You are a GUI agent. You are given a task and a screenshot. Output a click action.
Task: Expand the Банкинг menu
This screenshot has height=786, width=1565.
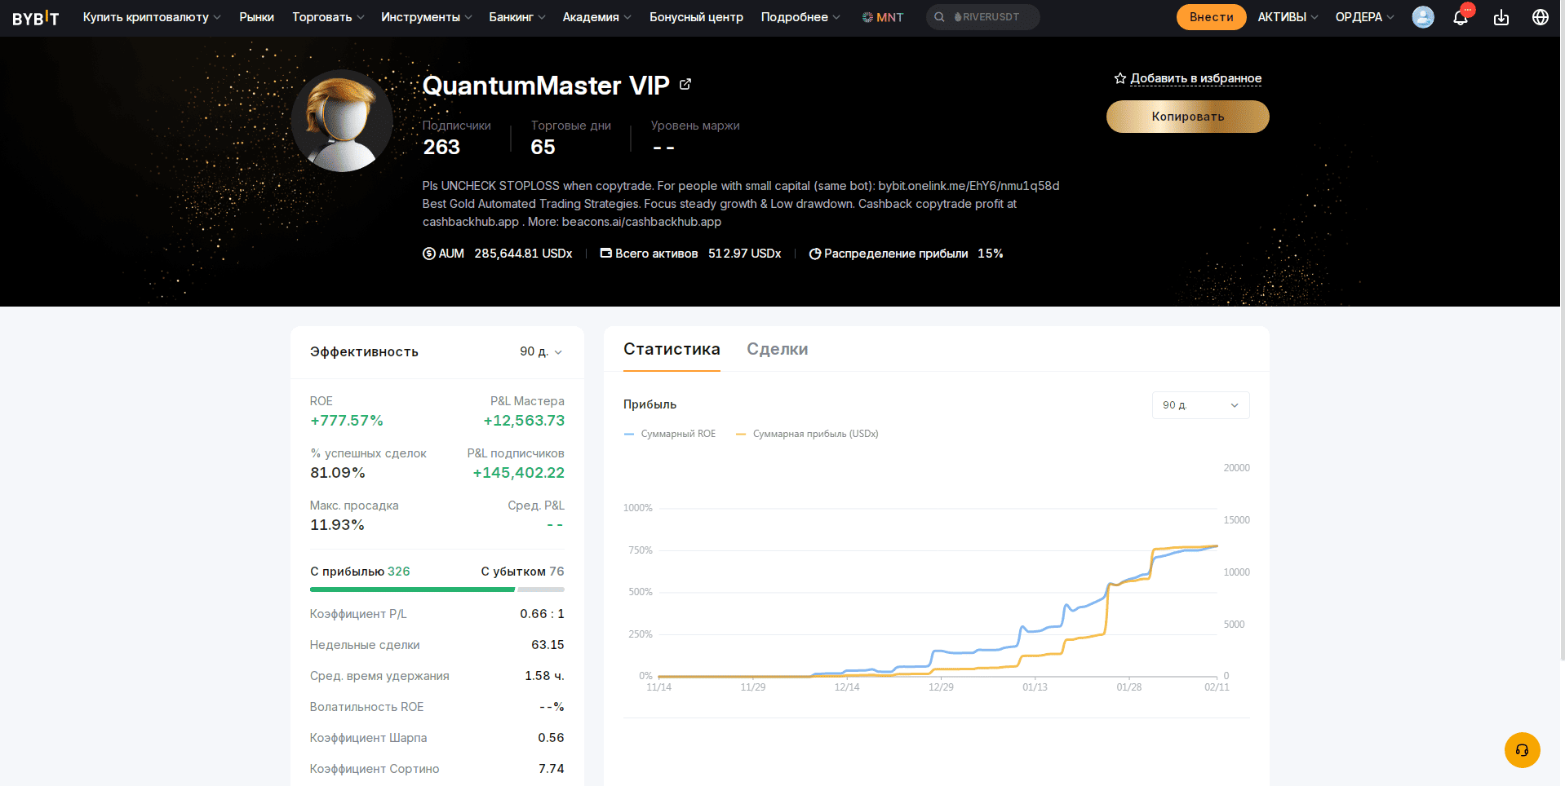(x=517, y=17)
